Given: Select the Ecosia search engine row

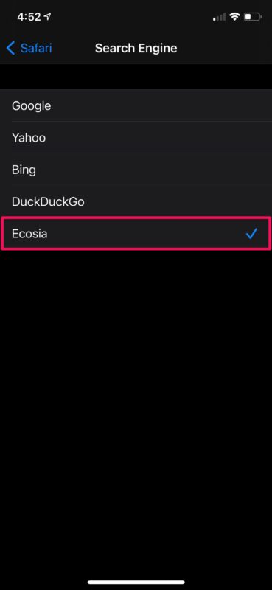Looking at the screenshot, I should coord(136,234).
